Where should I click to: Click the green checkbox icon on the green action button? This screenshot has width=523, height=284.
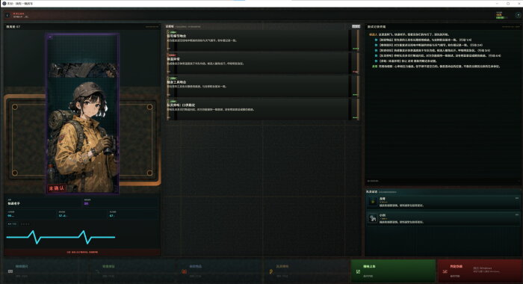pyautogui.click(x=358, y=271)
